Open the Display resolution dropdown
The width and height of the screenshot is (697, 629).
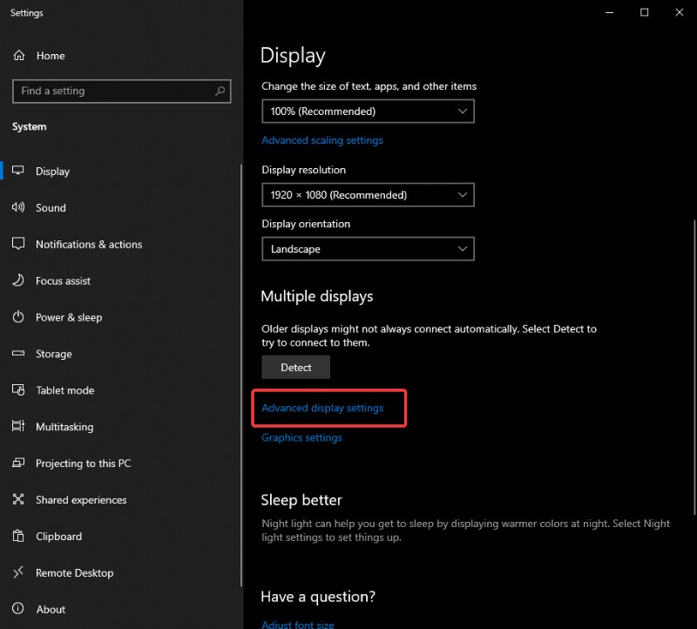pyautogui.click(x=368, y=195)
